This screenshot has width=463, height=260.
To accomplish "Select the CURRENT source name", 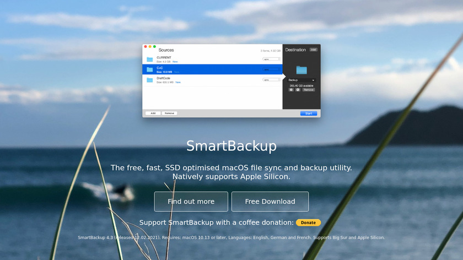I will point(164,57).
